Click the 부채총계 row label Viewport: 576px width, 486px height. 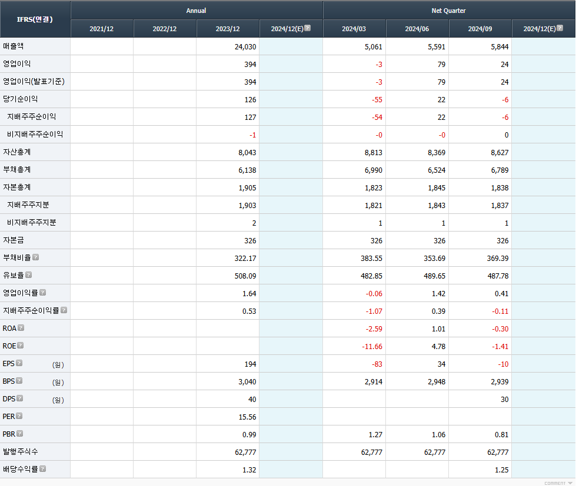coord(17,169)
